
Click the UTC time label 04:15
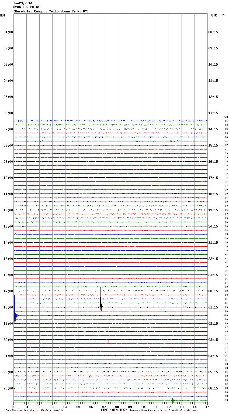(213, 356)
